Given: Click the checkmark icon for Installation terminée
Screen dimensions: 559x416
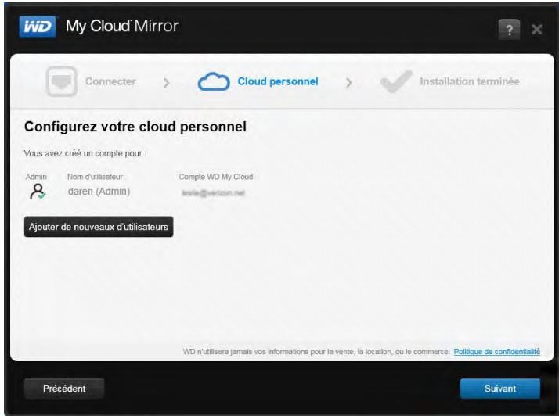Looking at the screenshot, I should coord(396,81).
